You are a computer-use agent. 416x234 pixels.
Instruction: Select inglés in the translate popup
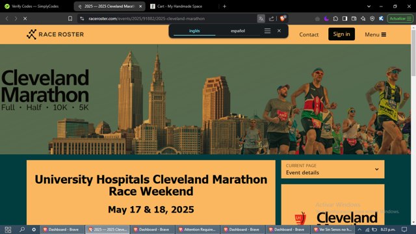[x=194, y=31]
